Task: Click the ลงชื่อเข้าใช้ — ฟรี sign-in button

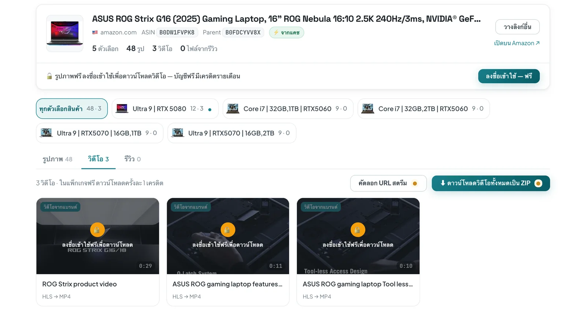Action: pos(509,76)
